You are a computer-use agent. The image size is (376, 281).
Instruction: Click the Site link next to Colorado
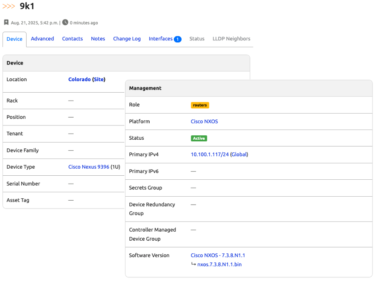(x=99, y=79)
